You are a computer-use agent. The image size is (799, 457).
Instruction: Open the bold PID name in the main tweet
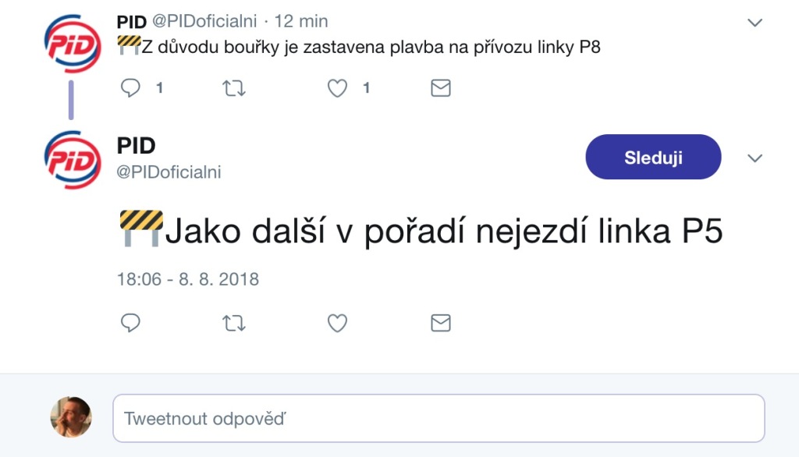(x=136, y=146)
